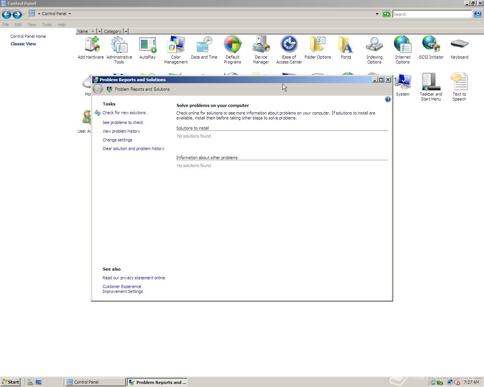Open the File menu

(6, 25)
